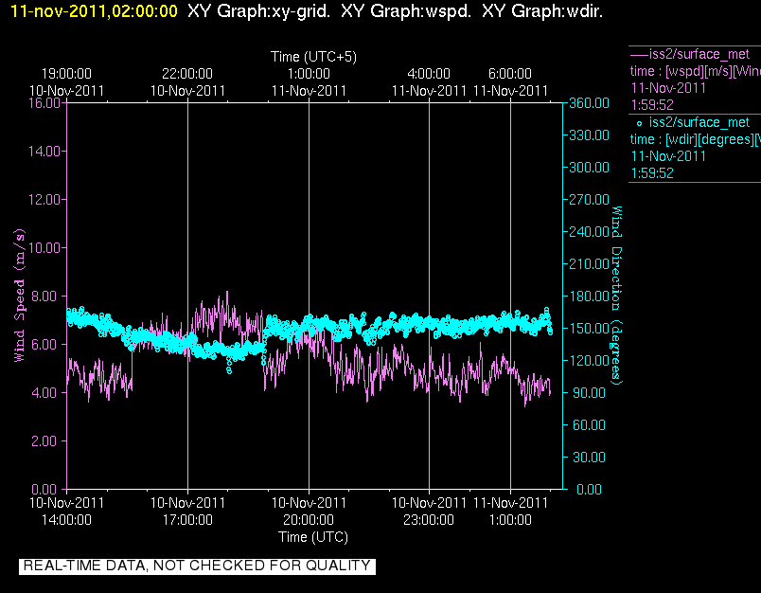Image resolution: width=761 pixels, height=593 pixels.
Task: Select the XY Graph:wspd title label
Action: [x=406, y=11]
